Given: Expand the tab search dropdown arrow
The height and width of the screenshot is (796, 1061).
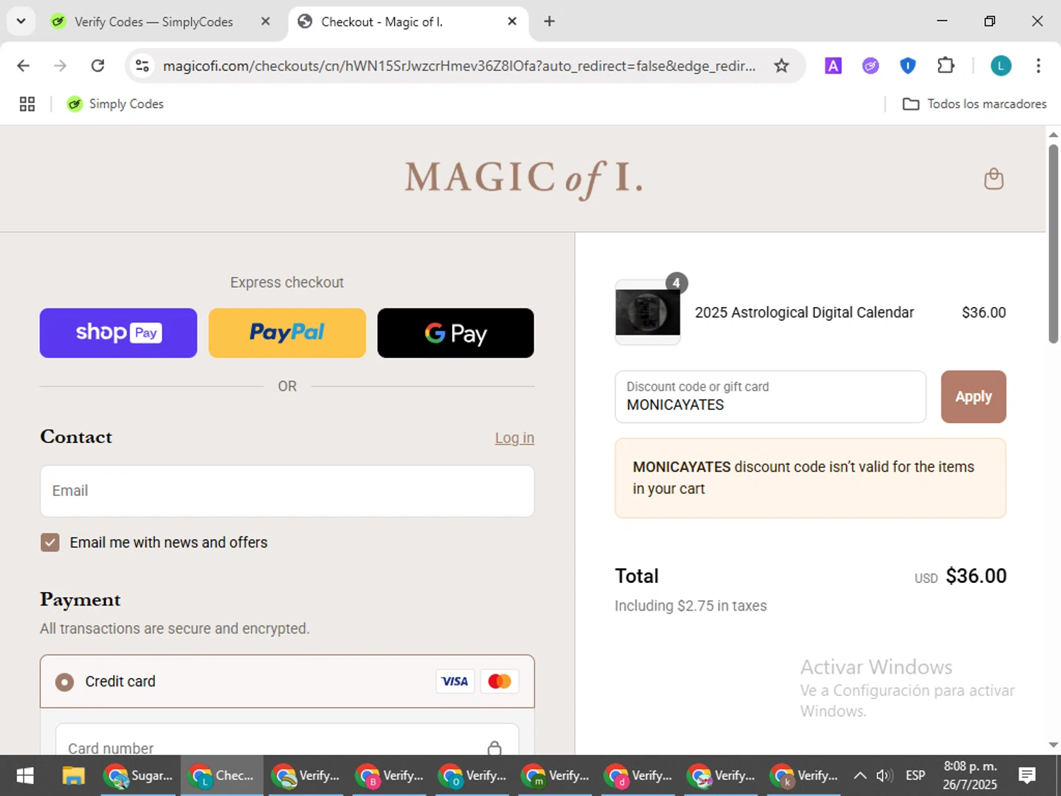Looking at the screenshot, I should click(x=21, y=21).
